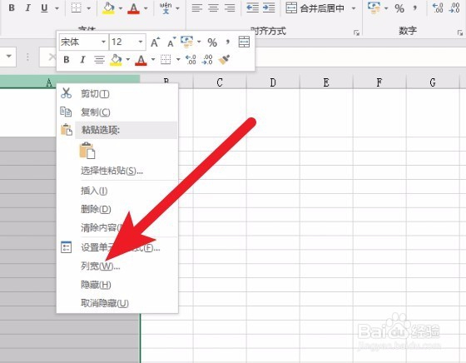466x363 pixels.
Task: Select column C header
Action: (x=220, y=82)
